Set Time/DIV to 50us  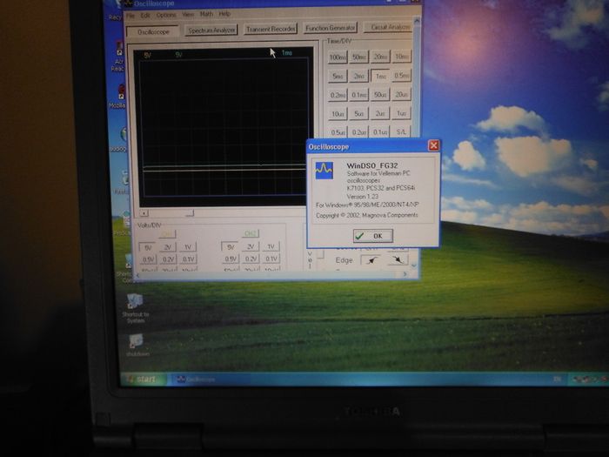click(380, 94)
